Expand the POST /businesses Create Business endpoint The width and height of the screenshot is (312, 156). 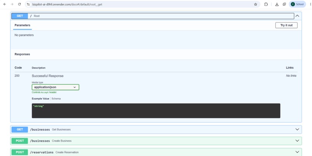[x=156, y=141]
